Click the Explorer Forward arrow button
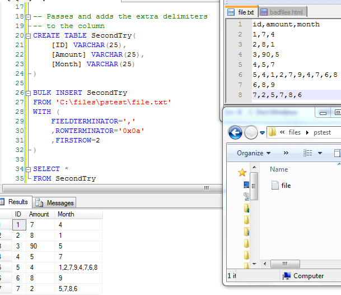This screenshot has width=341, height=295. pyautogui.click(x=250, y=133)
